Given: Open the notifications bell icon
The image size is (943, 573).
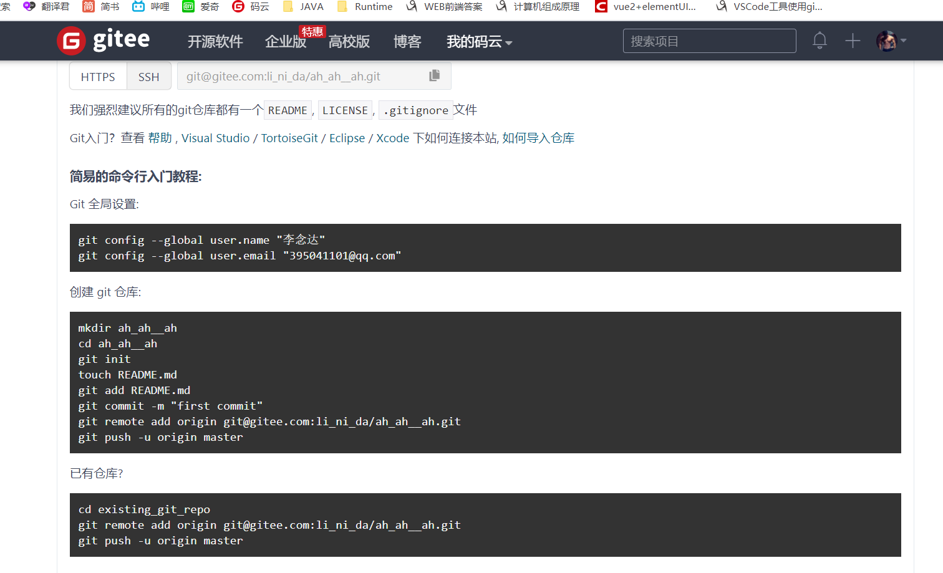Looking at the screenshot, I should tap(820, 40).
